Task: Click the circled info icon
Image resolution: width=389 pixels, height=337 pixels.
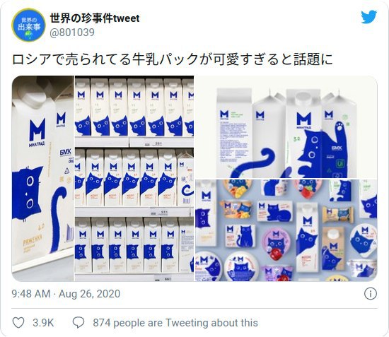Action: pos(371,294)
